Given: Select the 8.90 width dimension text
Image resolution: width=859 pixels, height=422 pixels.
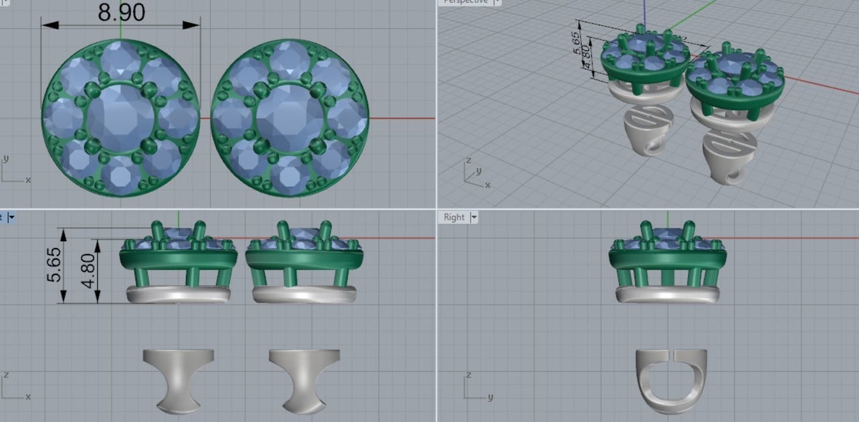Looking at the screenshot, I should [x=121, y=12].
